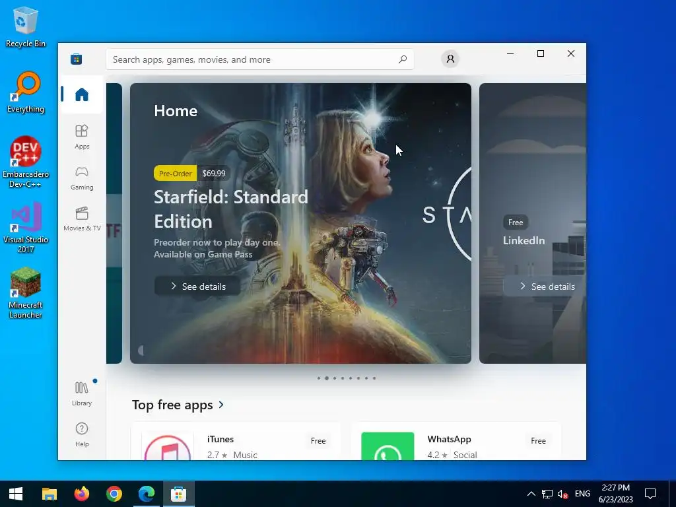Go to the Gaming section
The width and height of the screenshot is (676, 507).
[x=81, y=178]
